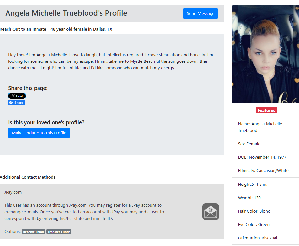Click the Orientation: Bisexual row
This screenshot has height=246, width=299.
pyautogui.click(x=266, y=238)
